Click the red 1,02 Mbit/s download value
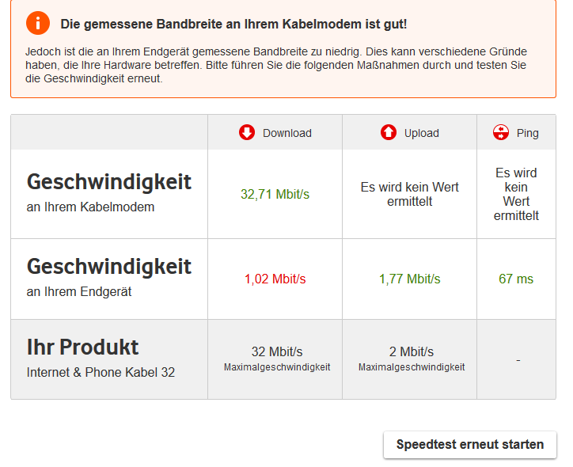 275,279
